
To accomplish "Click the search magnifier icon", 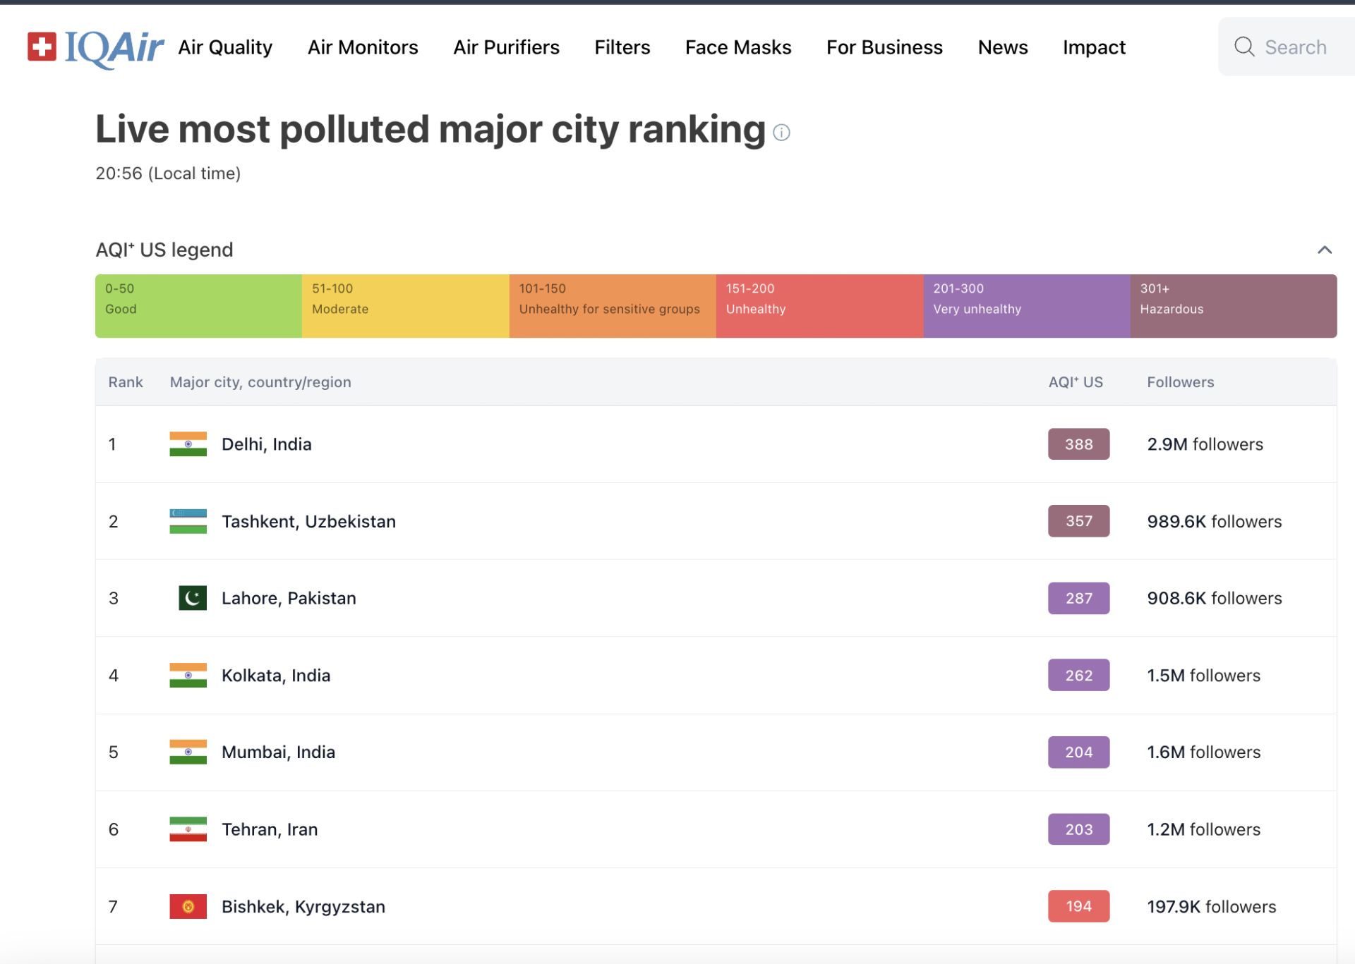I will click(x=1243, y=47).
